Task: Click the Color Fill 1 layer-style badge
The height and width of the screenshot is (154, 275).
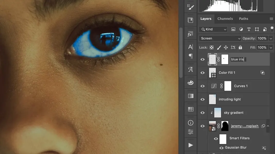Action: coord(263,73)
